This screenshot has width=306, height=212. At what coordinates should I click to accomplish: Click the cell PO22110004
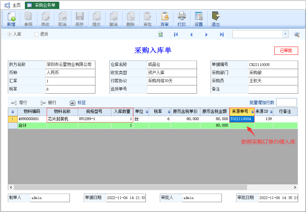pos(242,119)
